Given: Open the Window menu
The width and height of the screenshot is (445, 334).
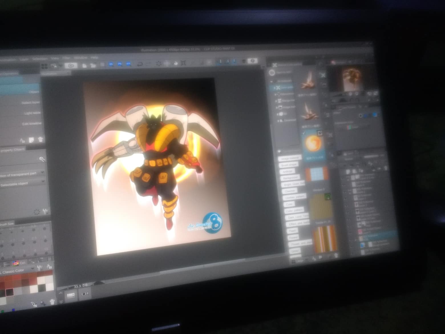Looking at the screenshot, I should tap(80, 58).
